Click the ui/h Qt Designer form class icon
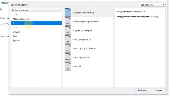173x97 pixels. pyautogui.click(x=68, y=22)
